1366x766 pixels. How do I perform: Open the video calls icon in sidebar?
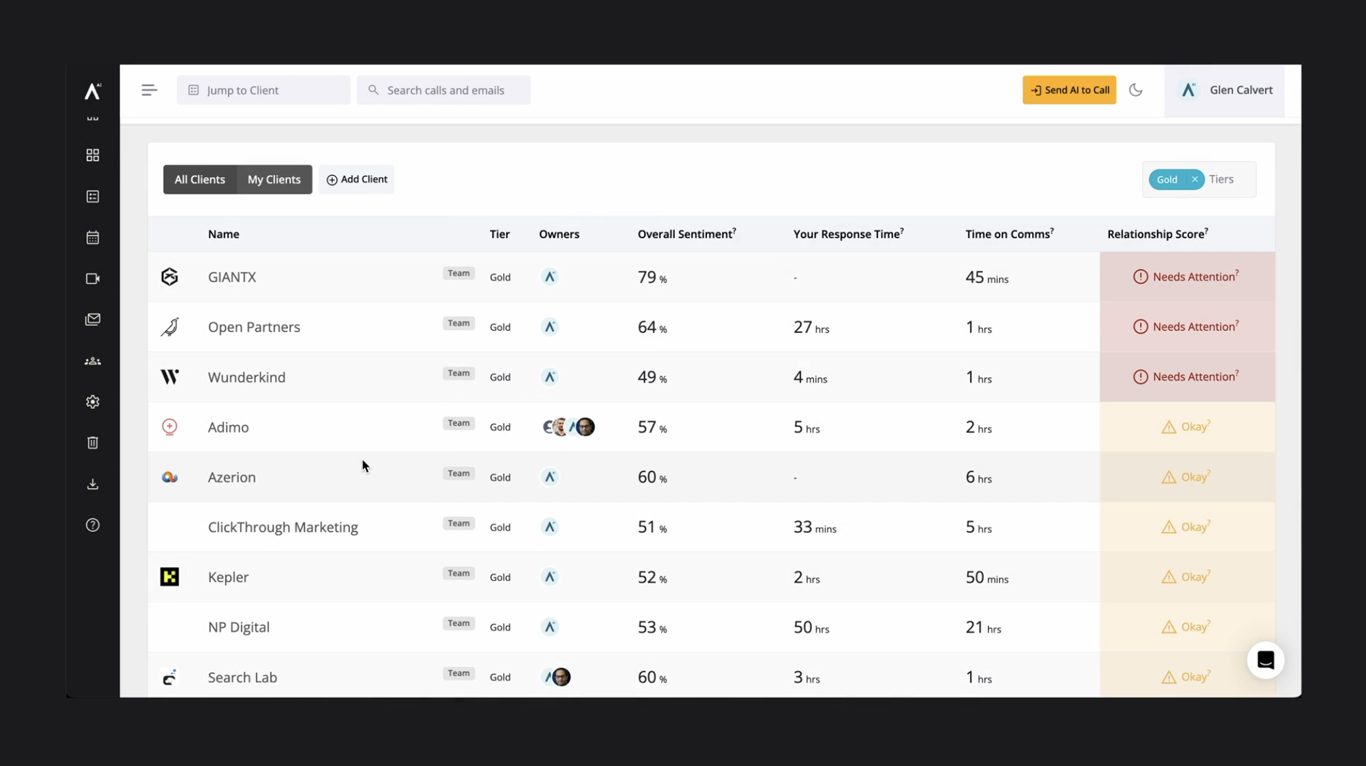coord(93,279)
